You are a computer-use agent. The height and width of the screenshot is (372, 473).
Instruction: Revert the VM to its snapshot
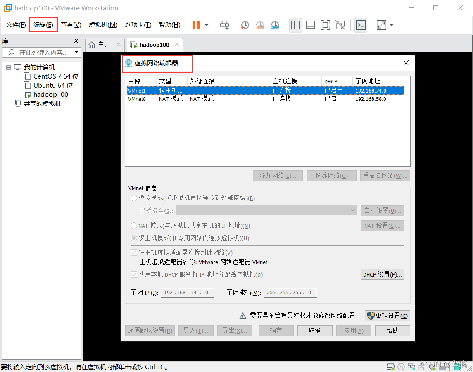pos(260,25)
